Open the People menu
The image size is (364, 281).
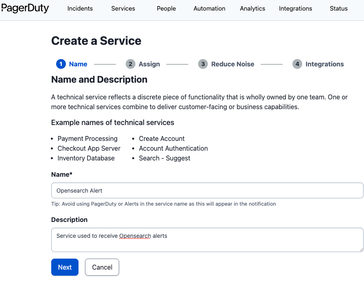(166, 9)
